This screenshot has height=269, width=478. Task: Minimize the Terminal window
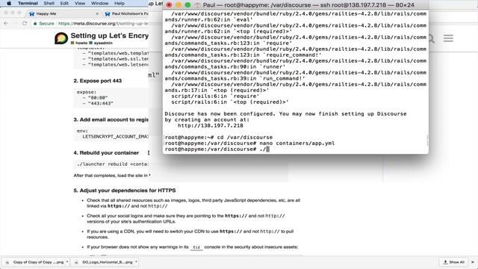pos(179,5)
